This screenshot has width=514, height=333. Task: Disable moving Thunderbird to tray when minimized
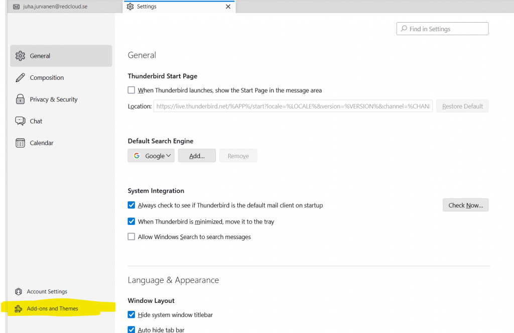131,221
